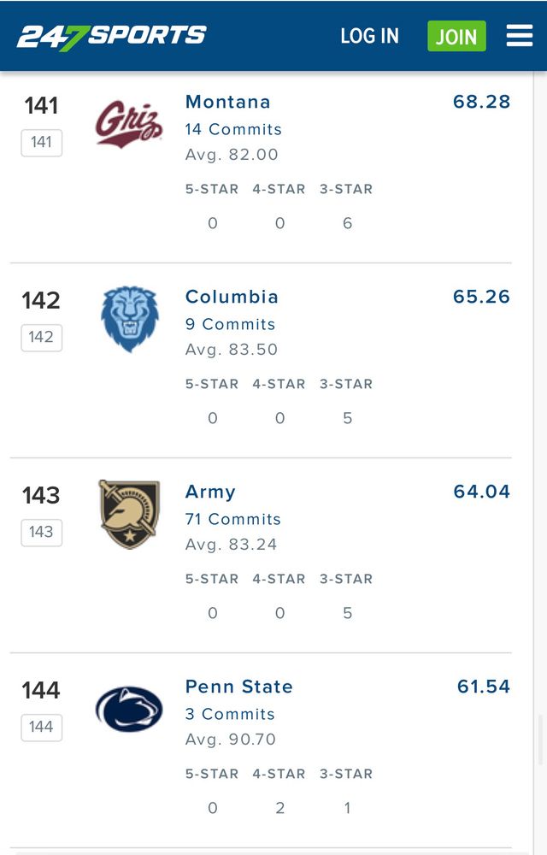View Army's 71 Commits list
The height and width of the screenshot is (855, 547).
click(x=232, y=519)
